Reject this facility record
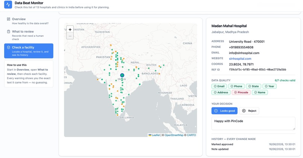303x158 pixels. point(249,111)
